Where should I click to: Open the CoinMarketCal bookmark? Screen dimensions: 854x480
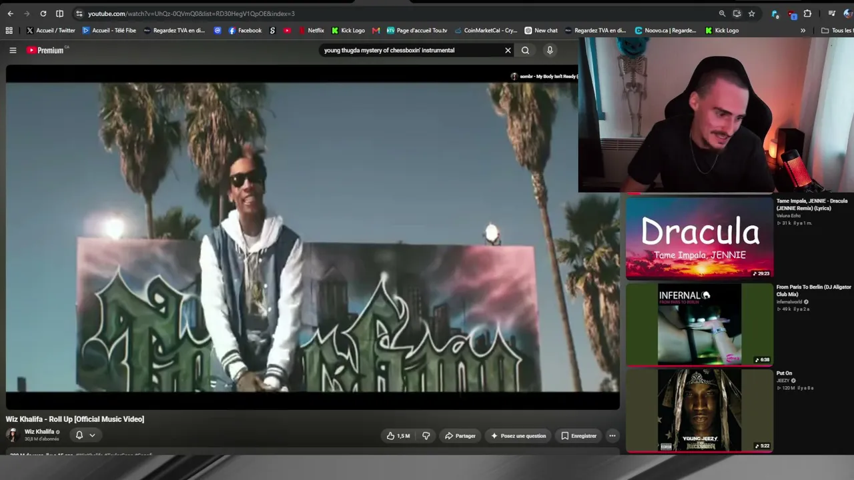point(486,30)
